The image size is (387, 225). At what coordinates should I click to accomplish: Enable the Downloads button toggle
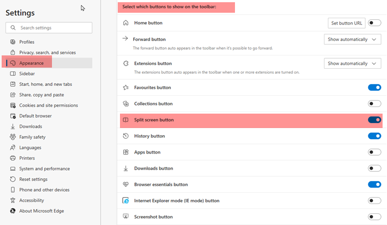tap(374, 168)
